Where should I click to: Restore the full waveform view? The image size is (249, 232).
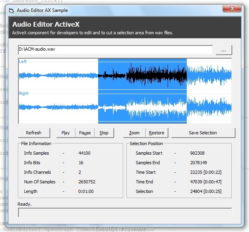coord(157,133)
